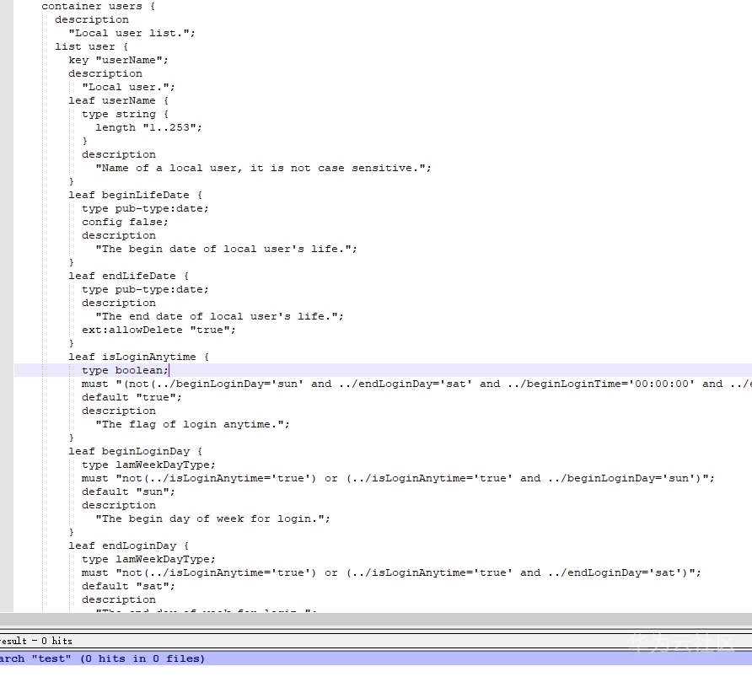The height and width of the screenshot is (677, 752).
Task: Click the "leaf beginLoginDay {" line
Action: tap(135, 452)
